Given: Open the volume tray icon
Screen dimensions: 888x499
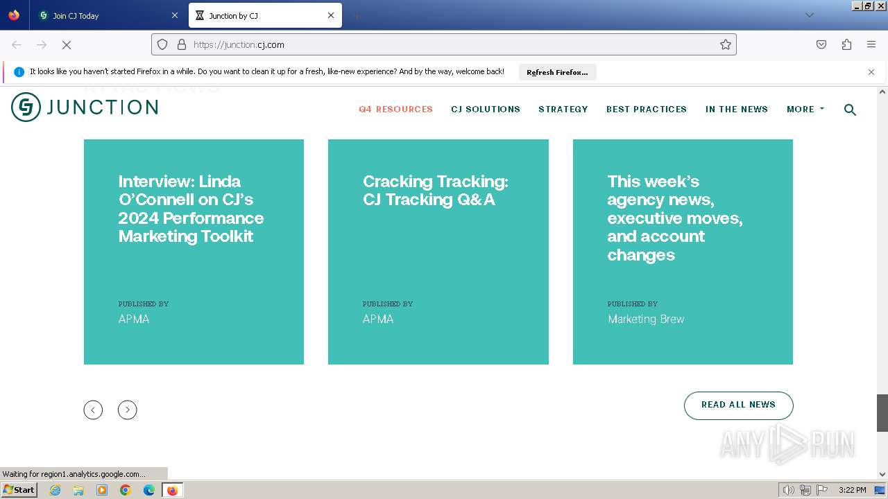Looking at the screenshot, I should [789, 490].
